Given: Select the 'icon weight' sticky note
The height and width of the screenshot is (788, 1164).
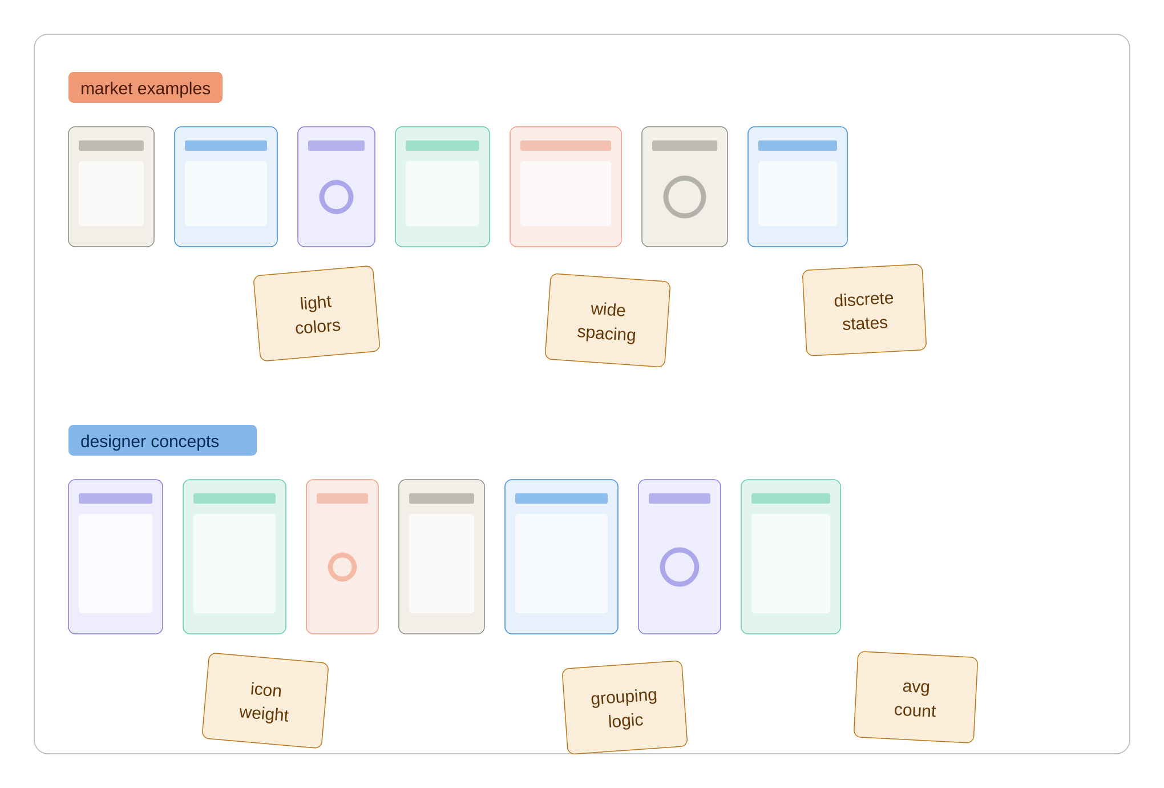Looking at the screenshot, I should (265, 701).
